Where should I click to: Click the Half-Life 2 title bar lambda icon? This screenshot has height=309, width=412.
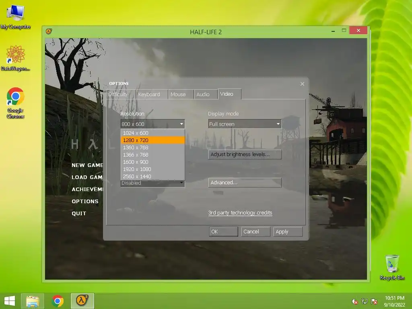(x=49, y=31)
